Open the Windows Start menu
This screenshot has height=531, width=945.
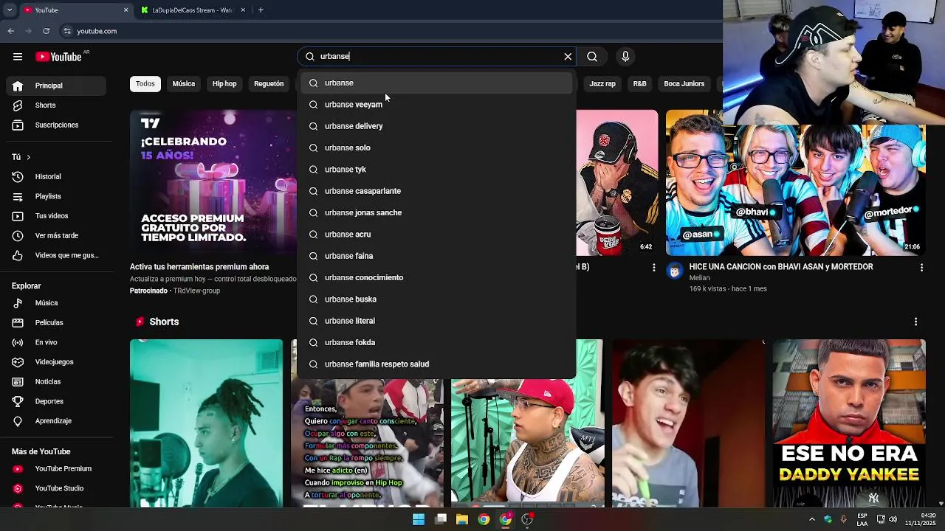click(419, 519)
